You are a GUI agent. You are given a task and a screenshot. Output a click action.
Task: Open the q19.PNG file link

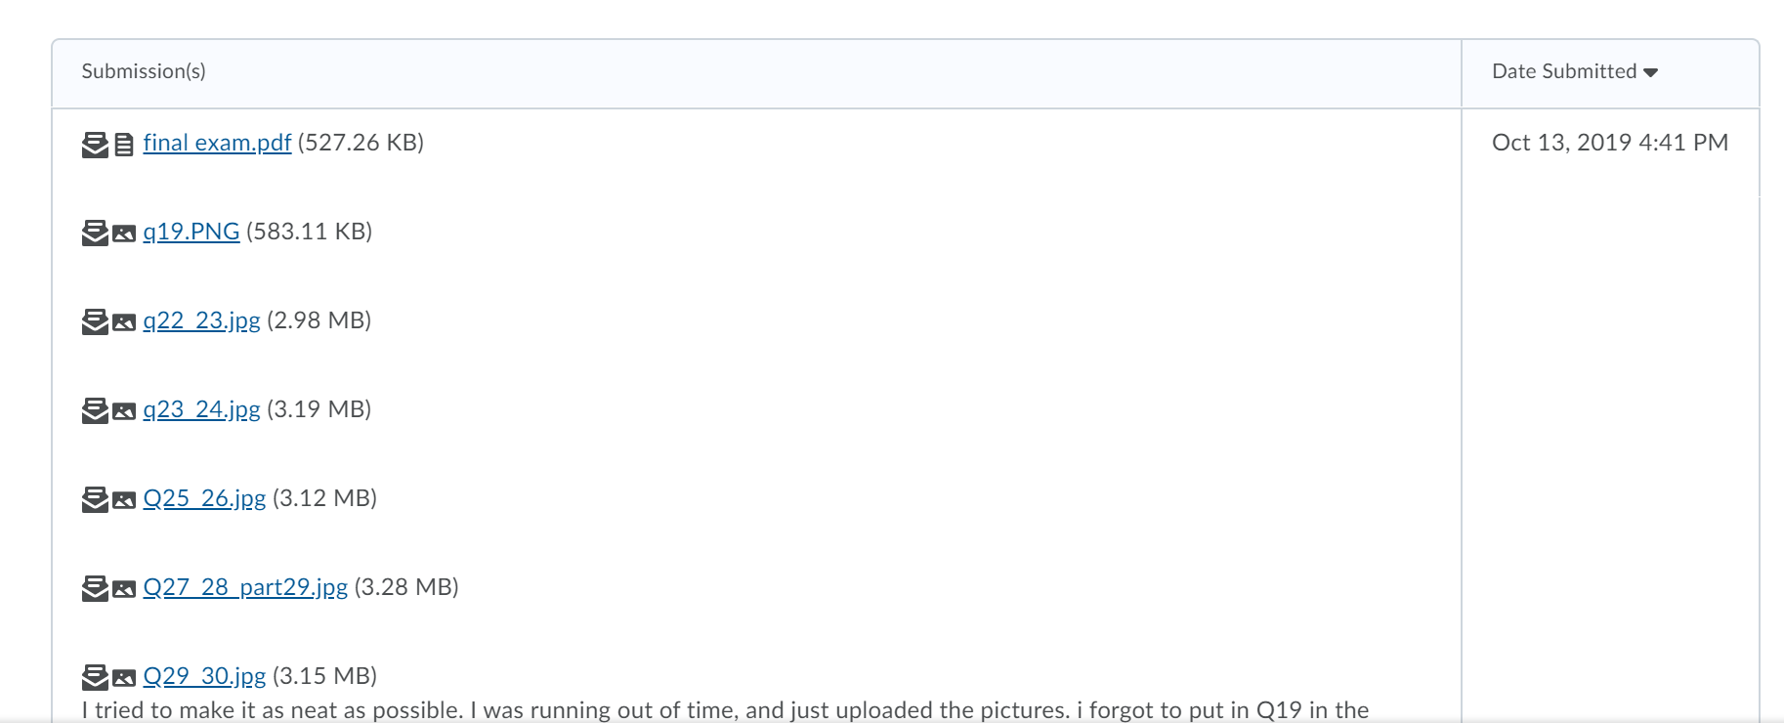click(x=191, y=232)
